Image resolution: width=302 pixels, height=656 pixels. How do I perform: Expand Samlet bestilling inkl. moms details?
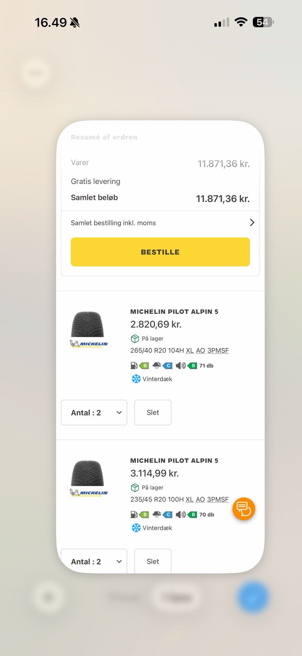pos(160,223)
